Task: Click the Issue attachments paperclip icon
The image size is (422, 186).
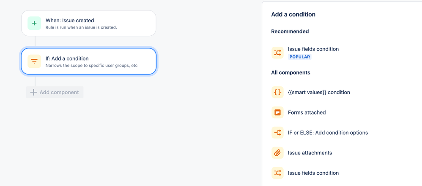Action: pyautogui.click(x=277, y=153)
